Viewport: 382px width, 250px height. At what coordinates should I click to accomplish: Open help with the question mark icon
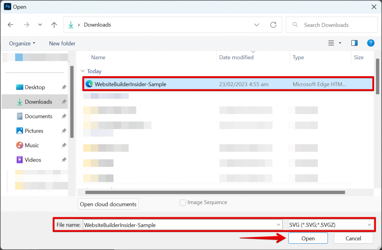370,43
